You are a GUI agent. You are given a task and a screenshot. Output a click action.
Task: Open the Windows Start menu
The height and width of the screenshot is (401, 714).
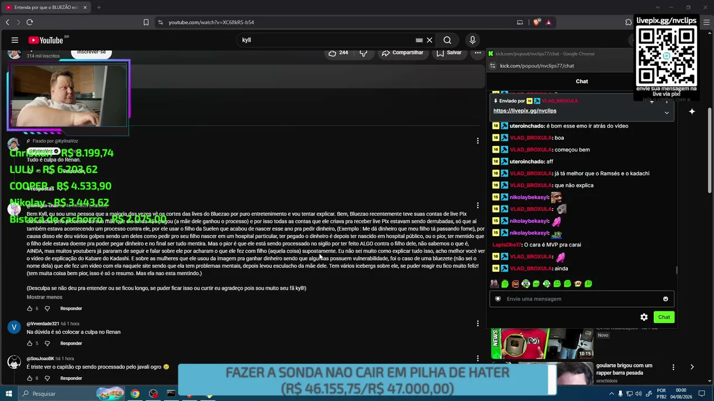click(9, 394)
